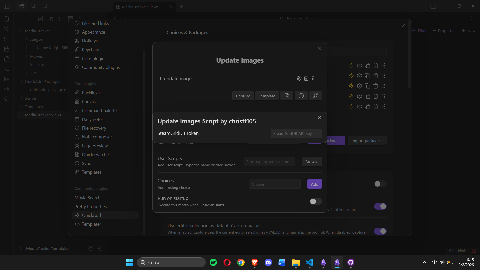Open Visual Studio Code from taskbar

[x=310, y=262]
